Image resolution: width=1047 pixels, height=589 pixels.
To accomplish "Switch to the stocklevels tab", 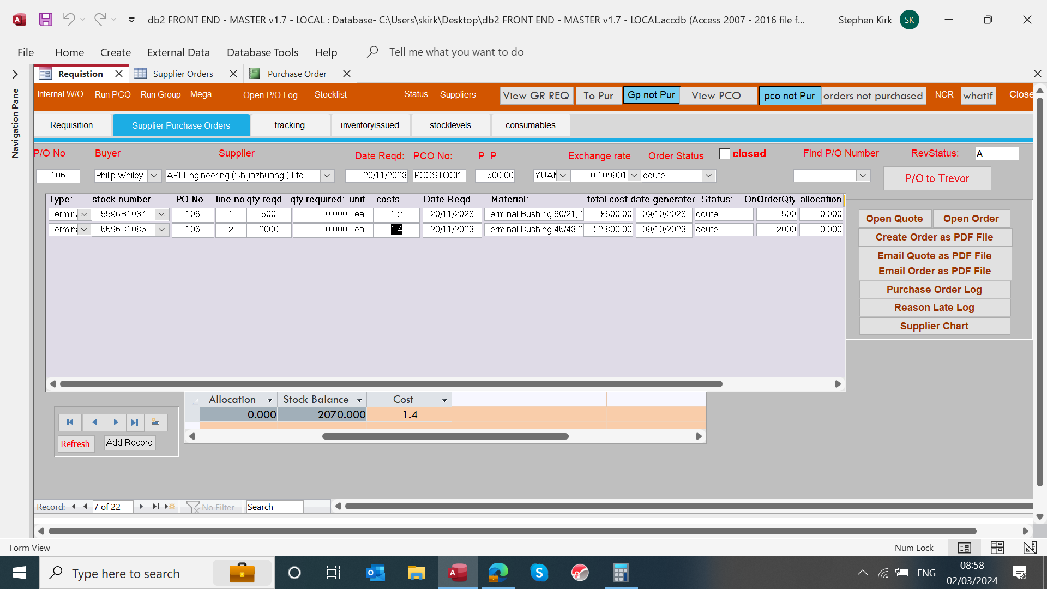I will coord(450,125).
